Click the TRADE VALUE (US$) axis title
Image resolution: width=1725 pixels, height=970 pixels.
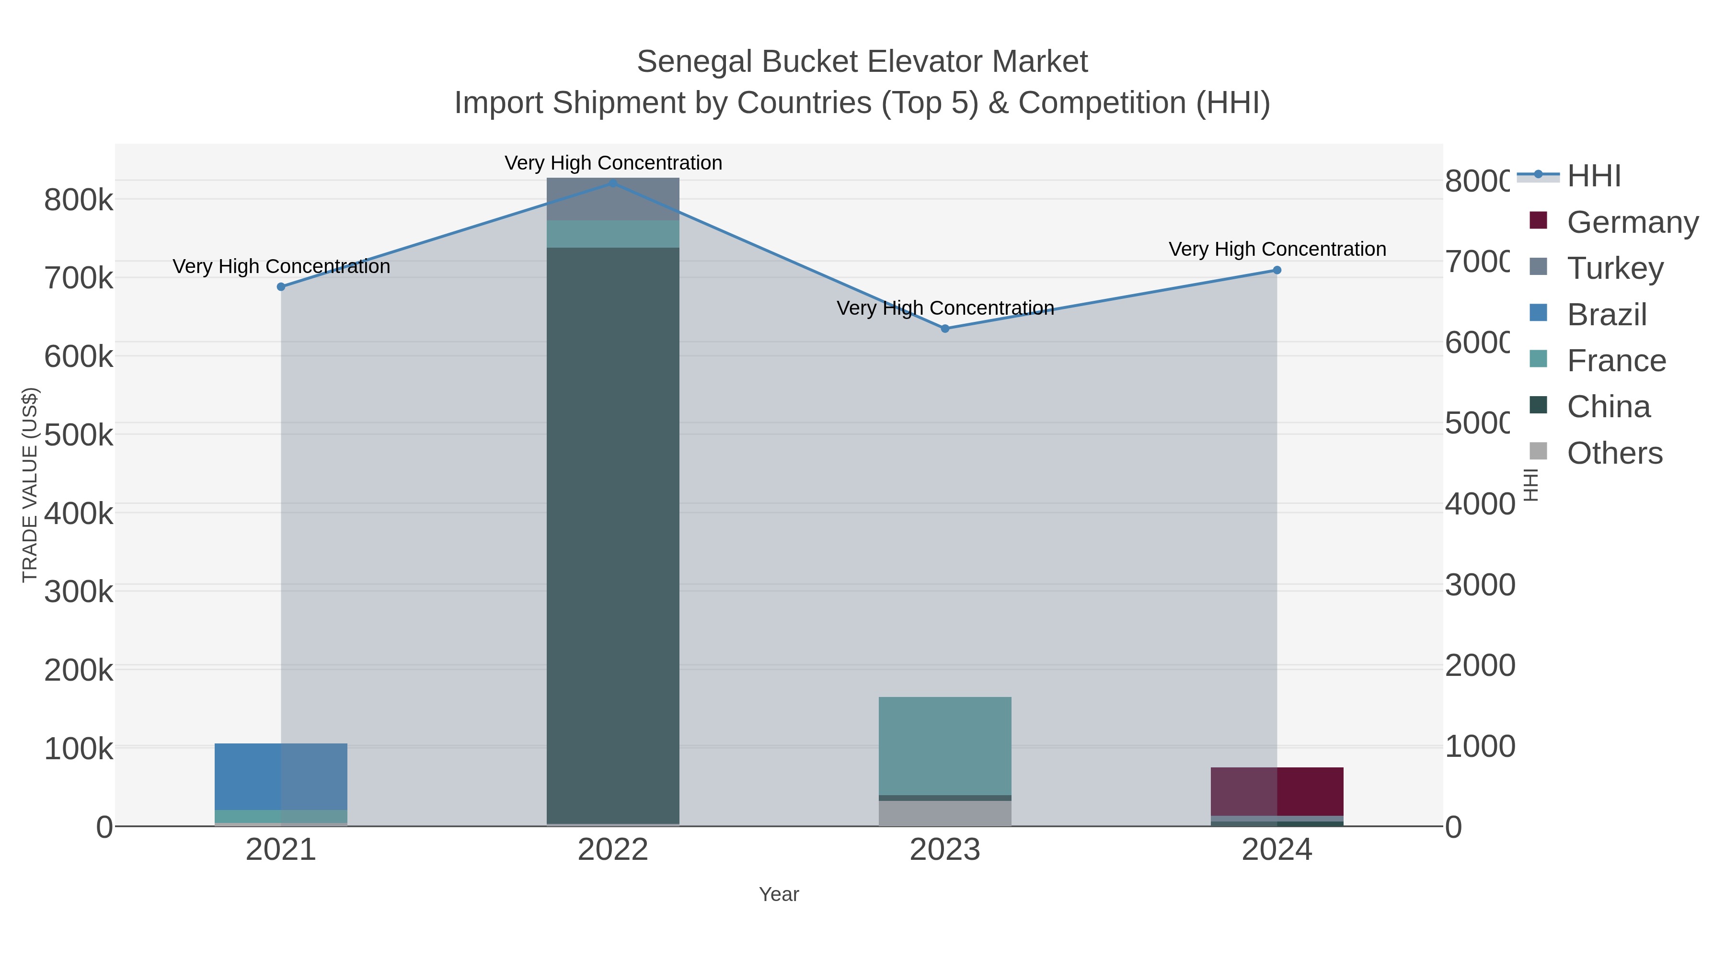click(x=29, y=485)
